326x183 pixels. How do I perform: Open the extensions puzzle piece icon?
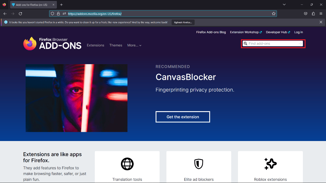click(x=313, y=14)
